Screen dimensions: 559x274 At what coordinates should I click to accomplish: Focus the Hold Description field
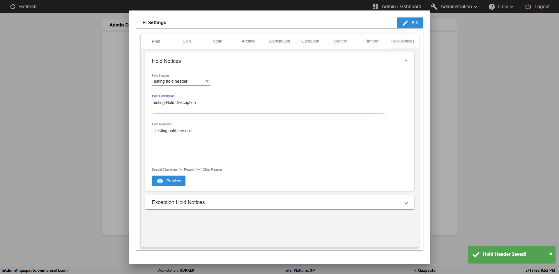point(268,105)
